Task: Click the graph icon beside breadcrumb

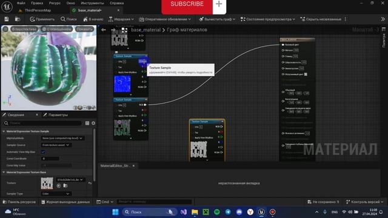Action: pos(124,30)
